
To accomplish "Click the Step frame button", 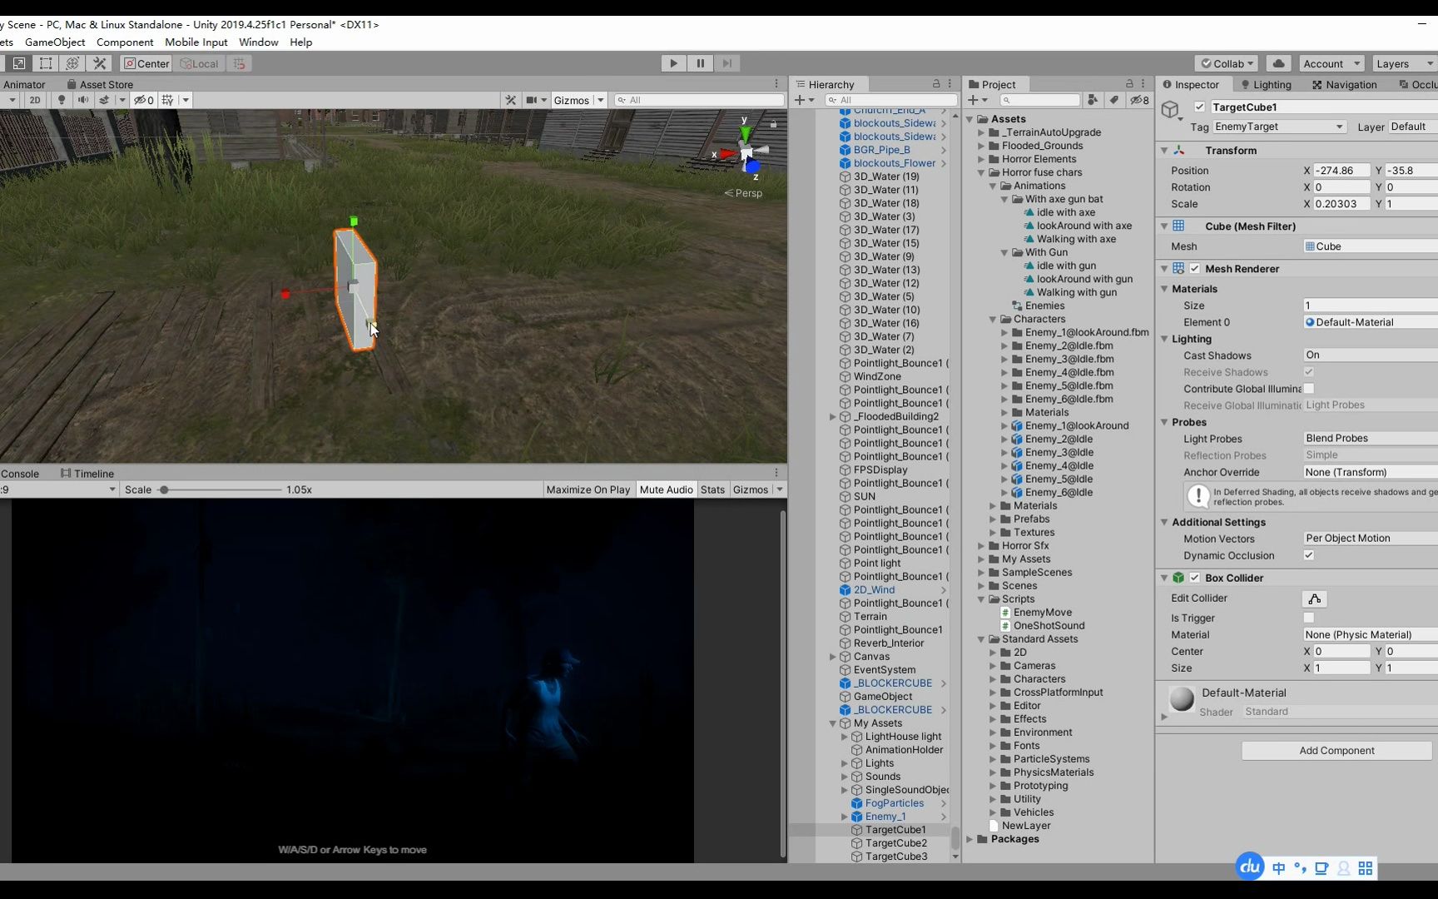I will [726, 62].
